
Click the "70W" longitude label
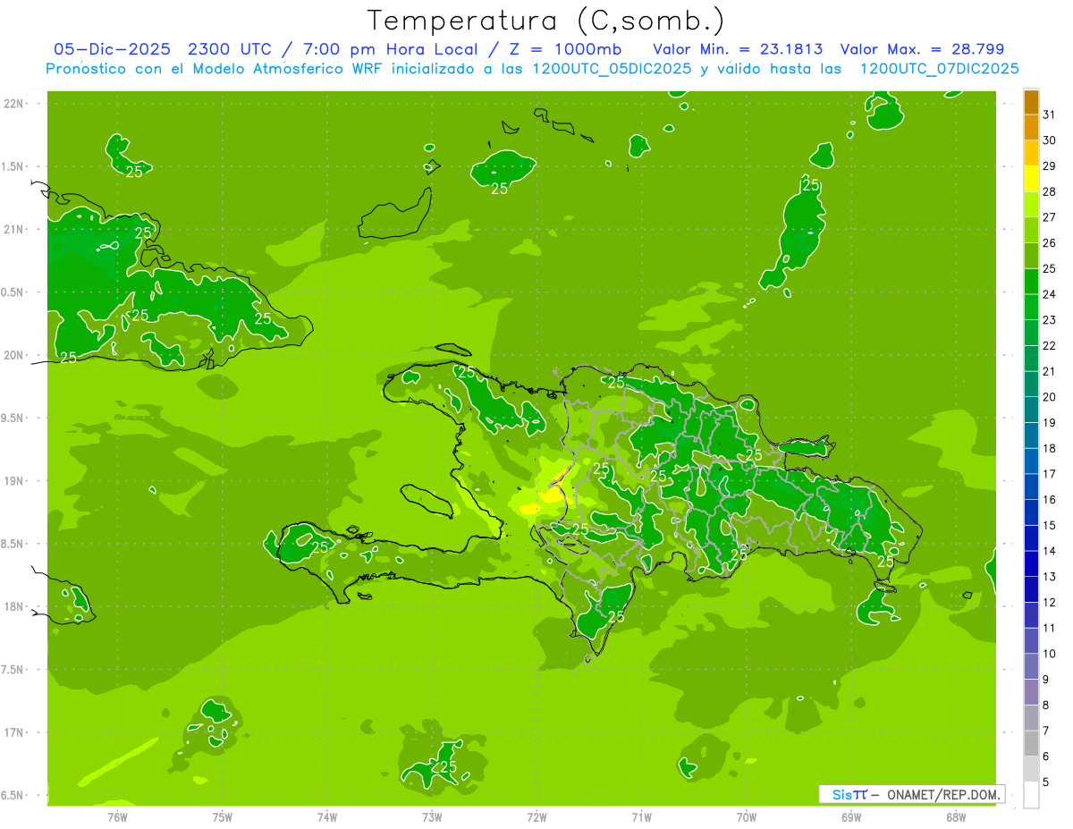pos(747,816)
